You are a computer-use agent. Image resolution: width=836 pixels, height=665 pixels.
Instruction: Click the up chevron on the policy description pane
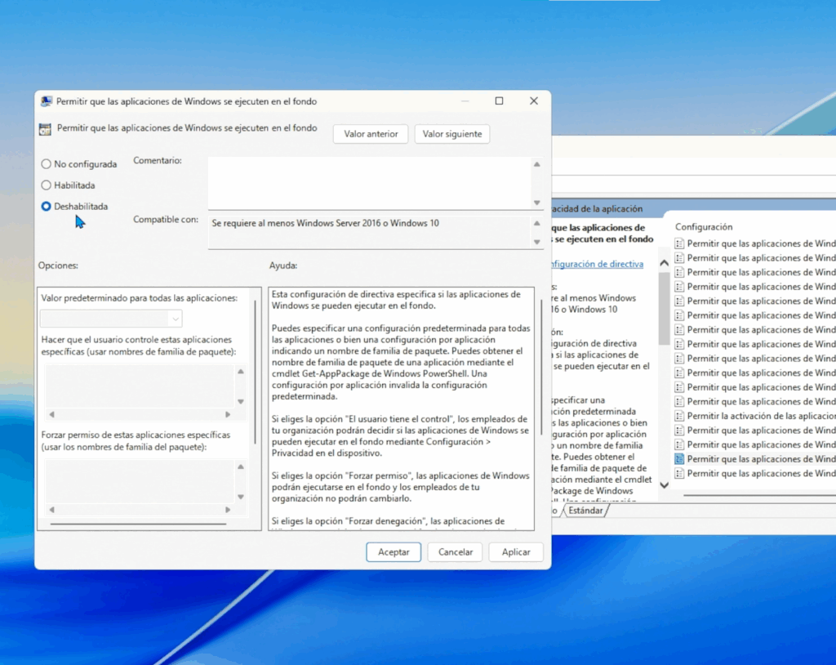coord(664,261)
